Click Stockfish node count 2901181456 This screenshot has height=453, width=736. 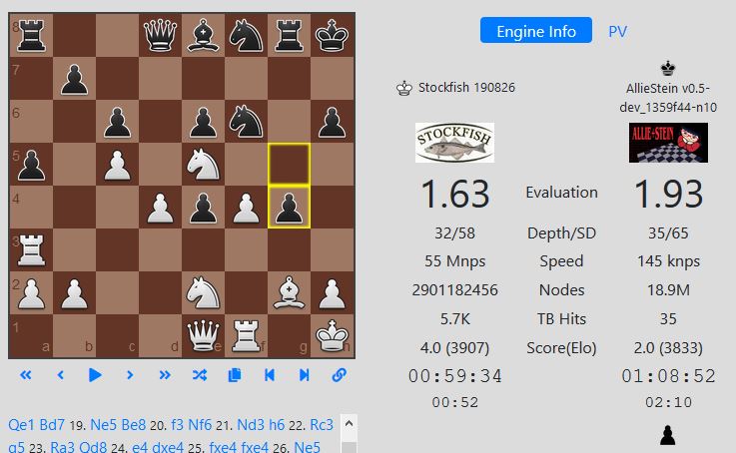click(x=454, y=290)
